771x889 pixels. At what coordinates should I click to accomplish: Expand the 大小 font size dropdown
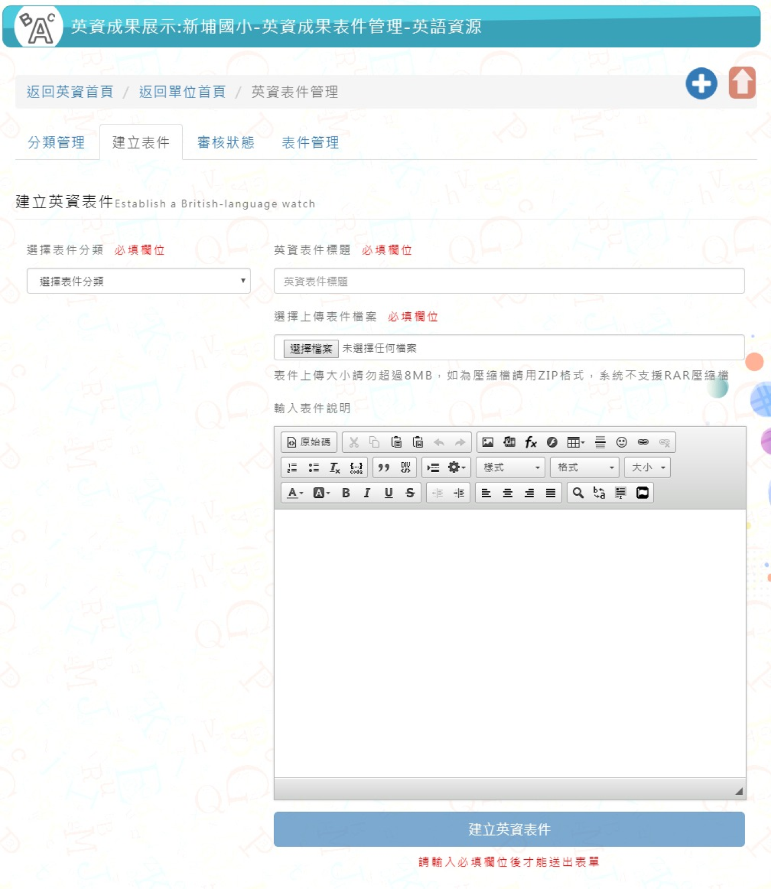pyautogui.click(x=648, y=468)
